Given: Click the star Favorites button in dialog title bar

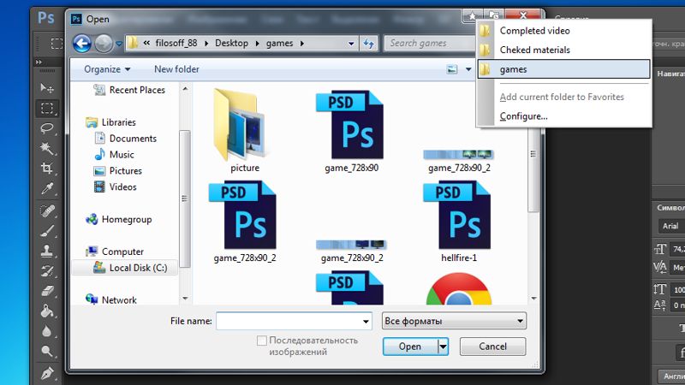Looking at the screenshot, I should click(473, 16).
